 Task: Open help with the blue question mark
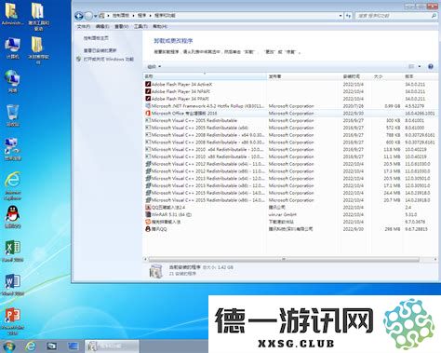431,66
